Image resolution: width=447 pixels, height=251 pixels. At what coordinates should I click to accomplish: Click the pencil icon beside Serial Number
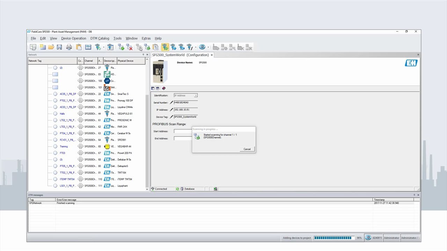[x=171, y=102]
